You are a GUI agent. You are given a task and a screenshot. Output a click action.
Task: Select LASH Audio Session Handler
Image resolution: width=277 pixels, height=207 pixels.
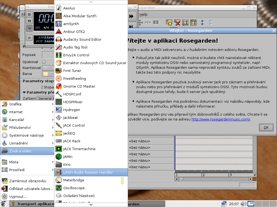pos(91,172)
